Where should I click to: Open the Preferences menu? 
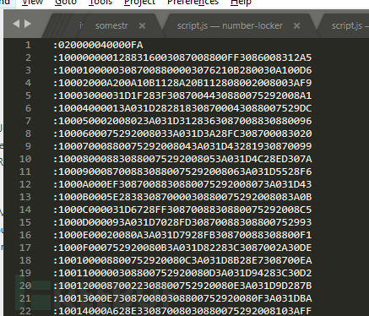193,3
